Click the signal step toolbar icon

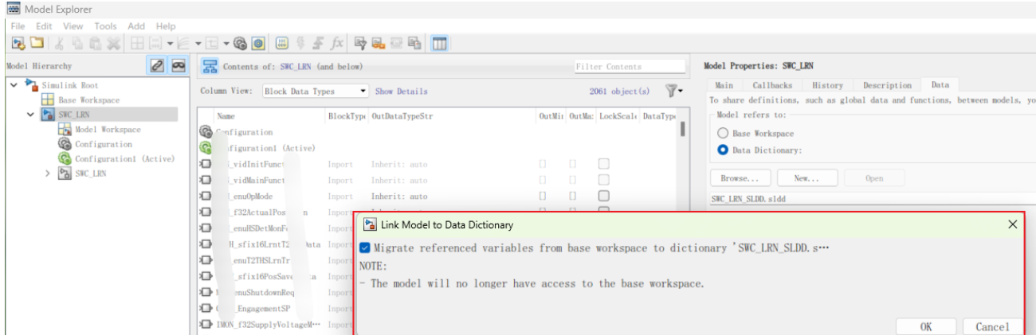pos(318,44)
